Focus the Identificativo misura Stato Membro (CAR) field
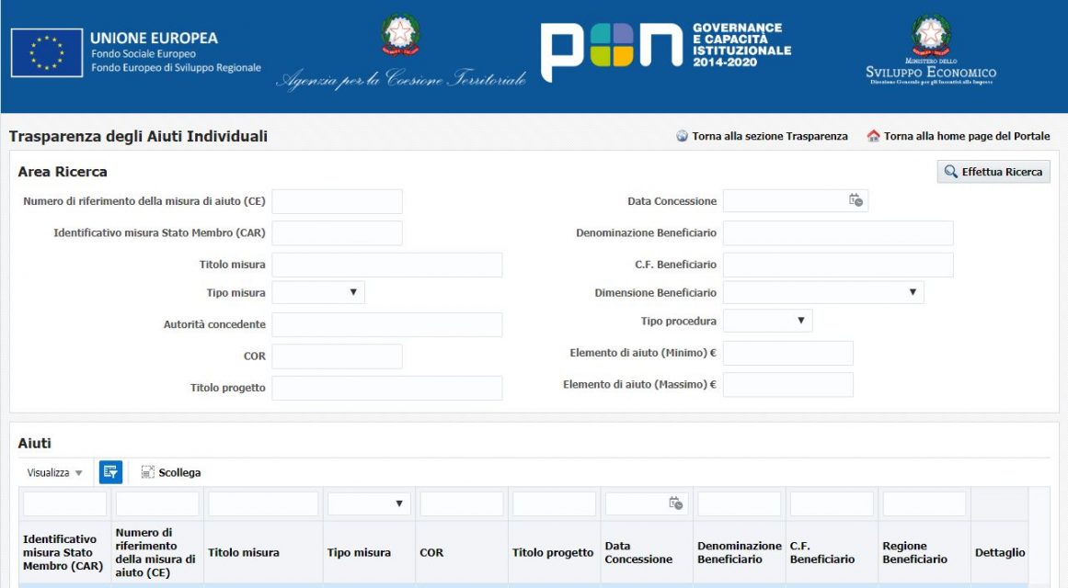The image size is (1068, 588). coord(338,232)
